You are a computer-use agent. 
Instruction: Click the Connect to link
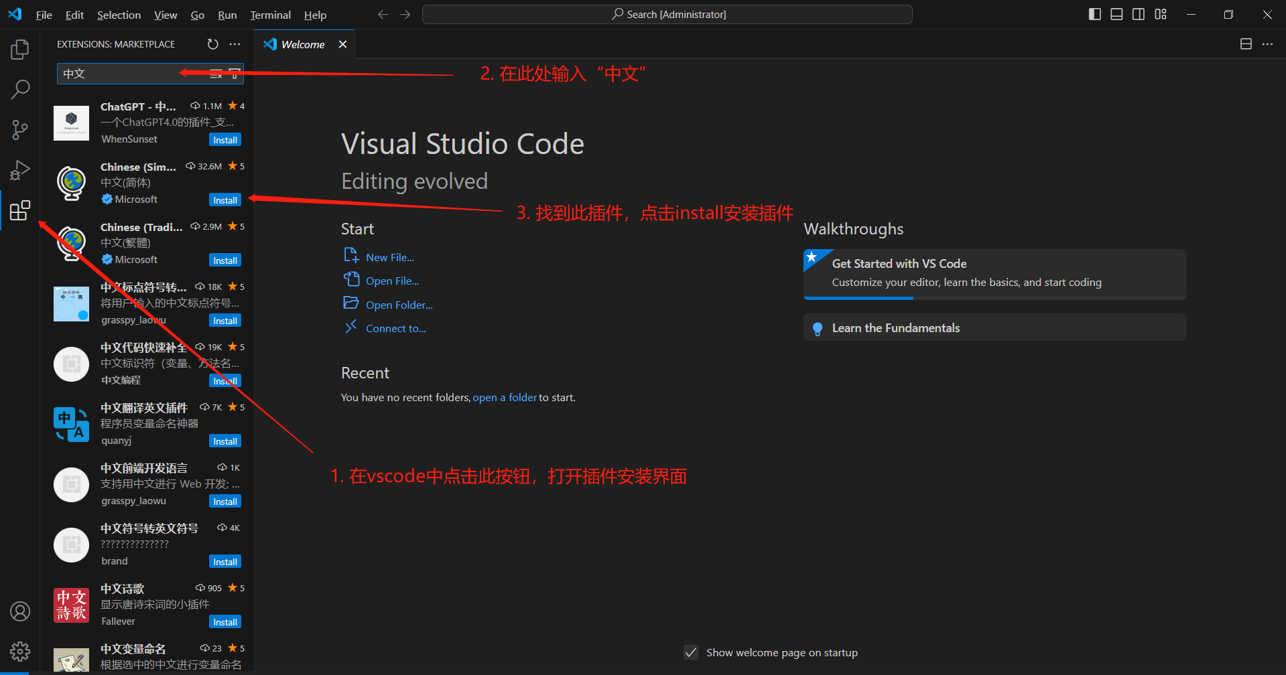(x=396, y=329)
